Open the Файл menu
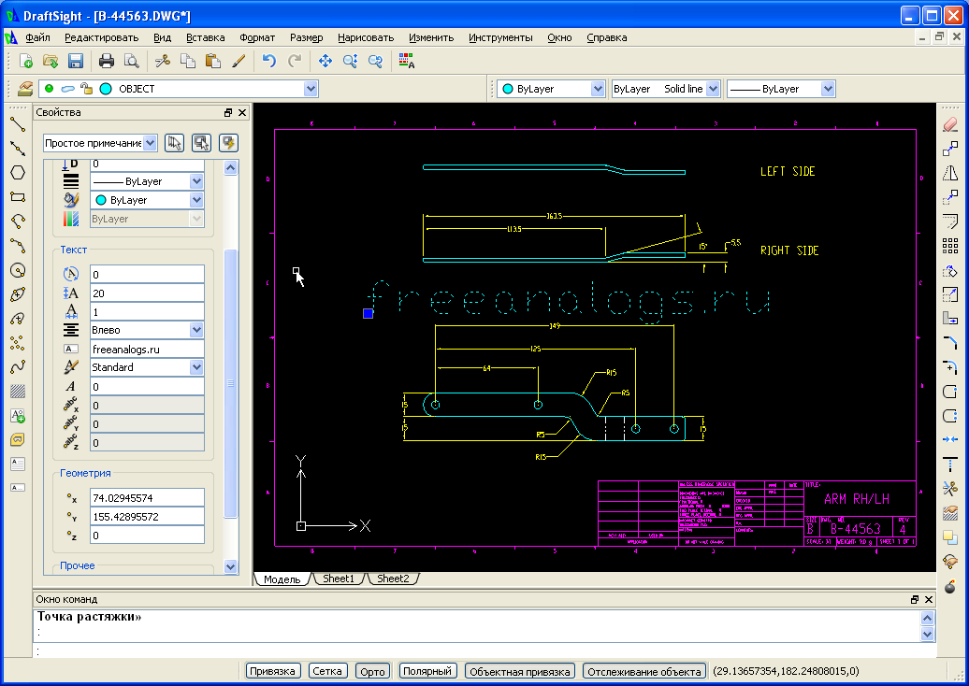 (37, 37)
